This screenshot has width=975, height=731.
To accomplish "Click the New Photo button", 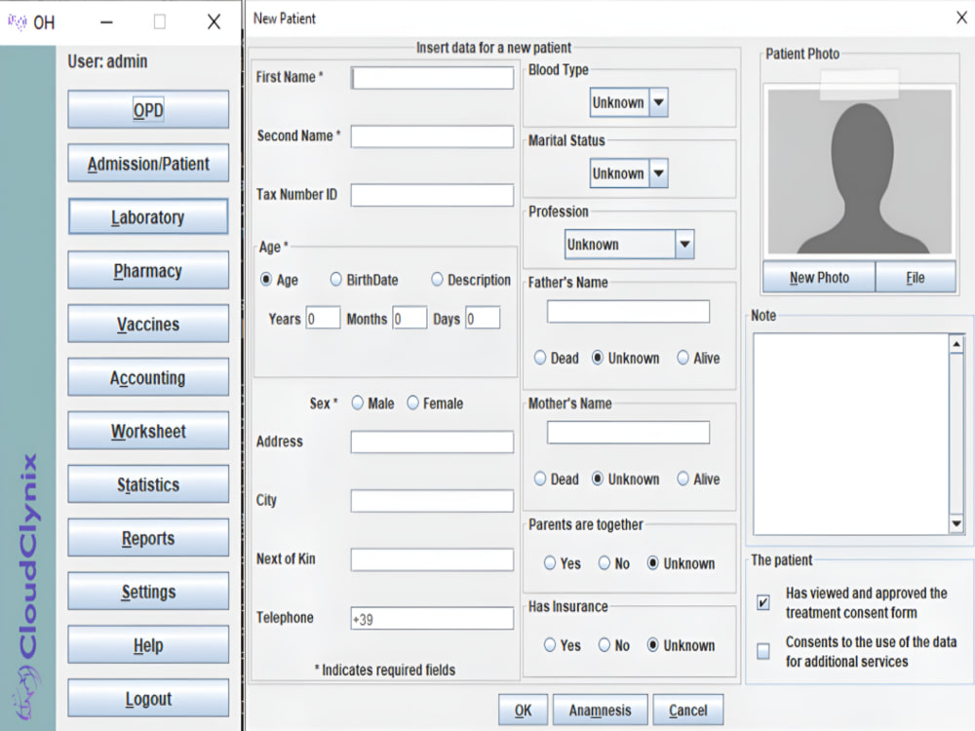I will [x=819, y=277].
